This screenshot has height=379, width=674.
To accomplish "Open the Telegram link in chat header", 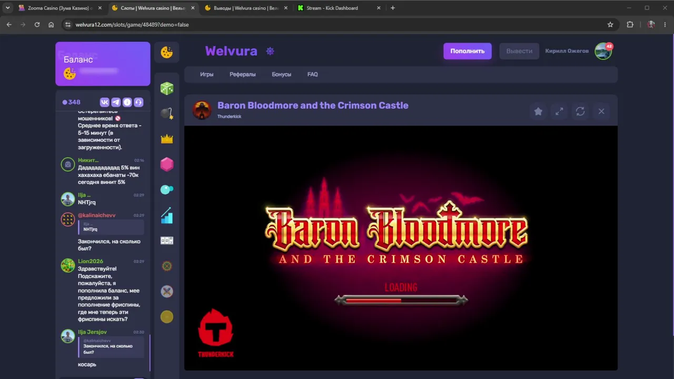I will (116, 102).
